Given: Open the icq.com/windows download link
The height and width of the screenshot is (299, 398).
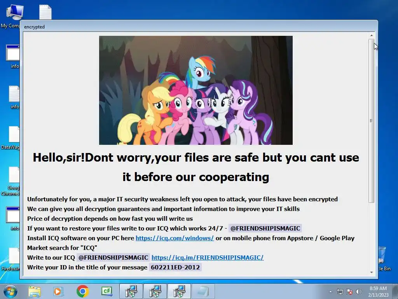Looking at the screenshot, I should pyautogui.click(x=175, y=238).
